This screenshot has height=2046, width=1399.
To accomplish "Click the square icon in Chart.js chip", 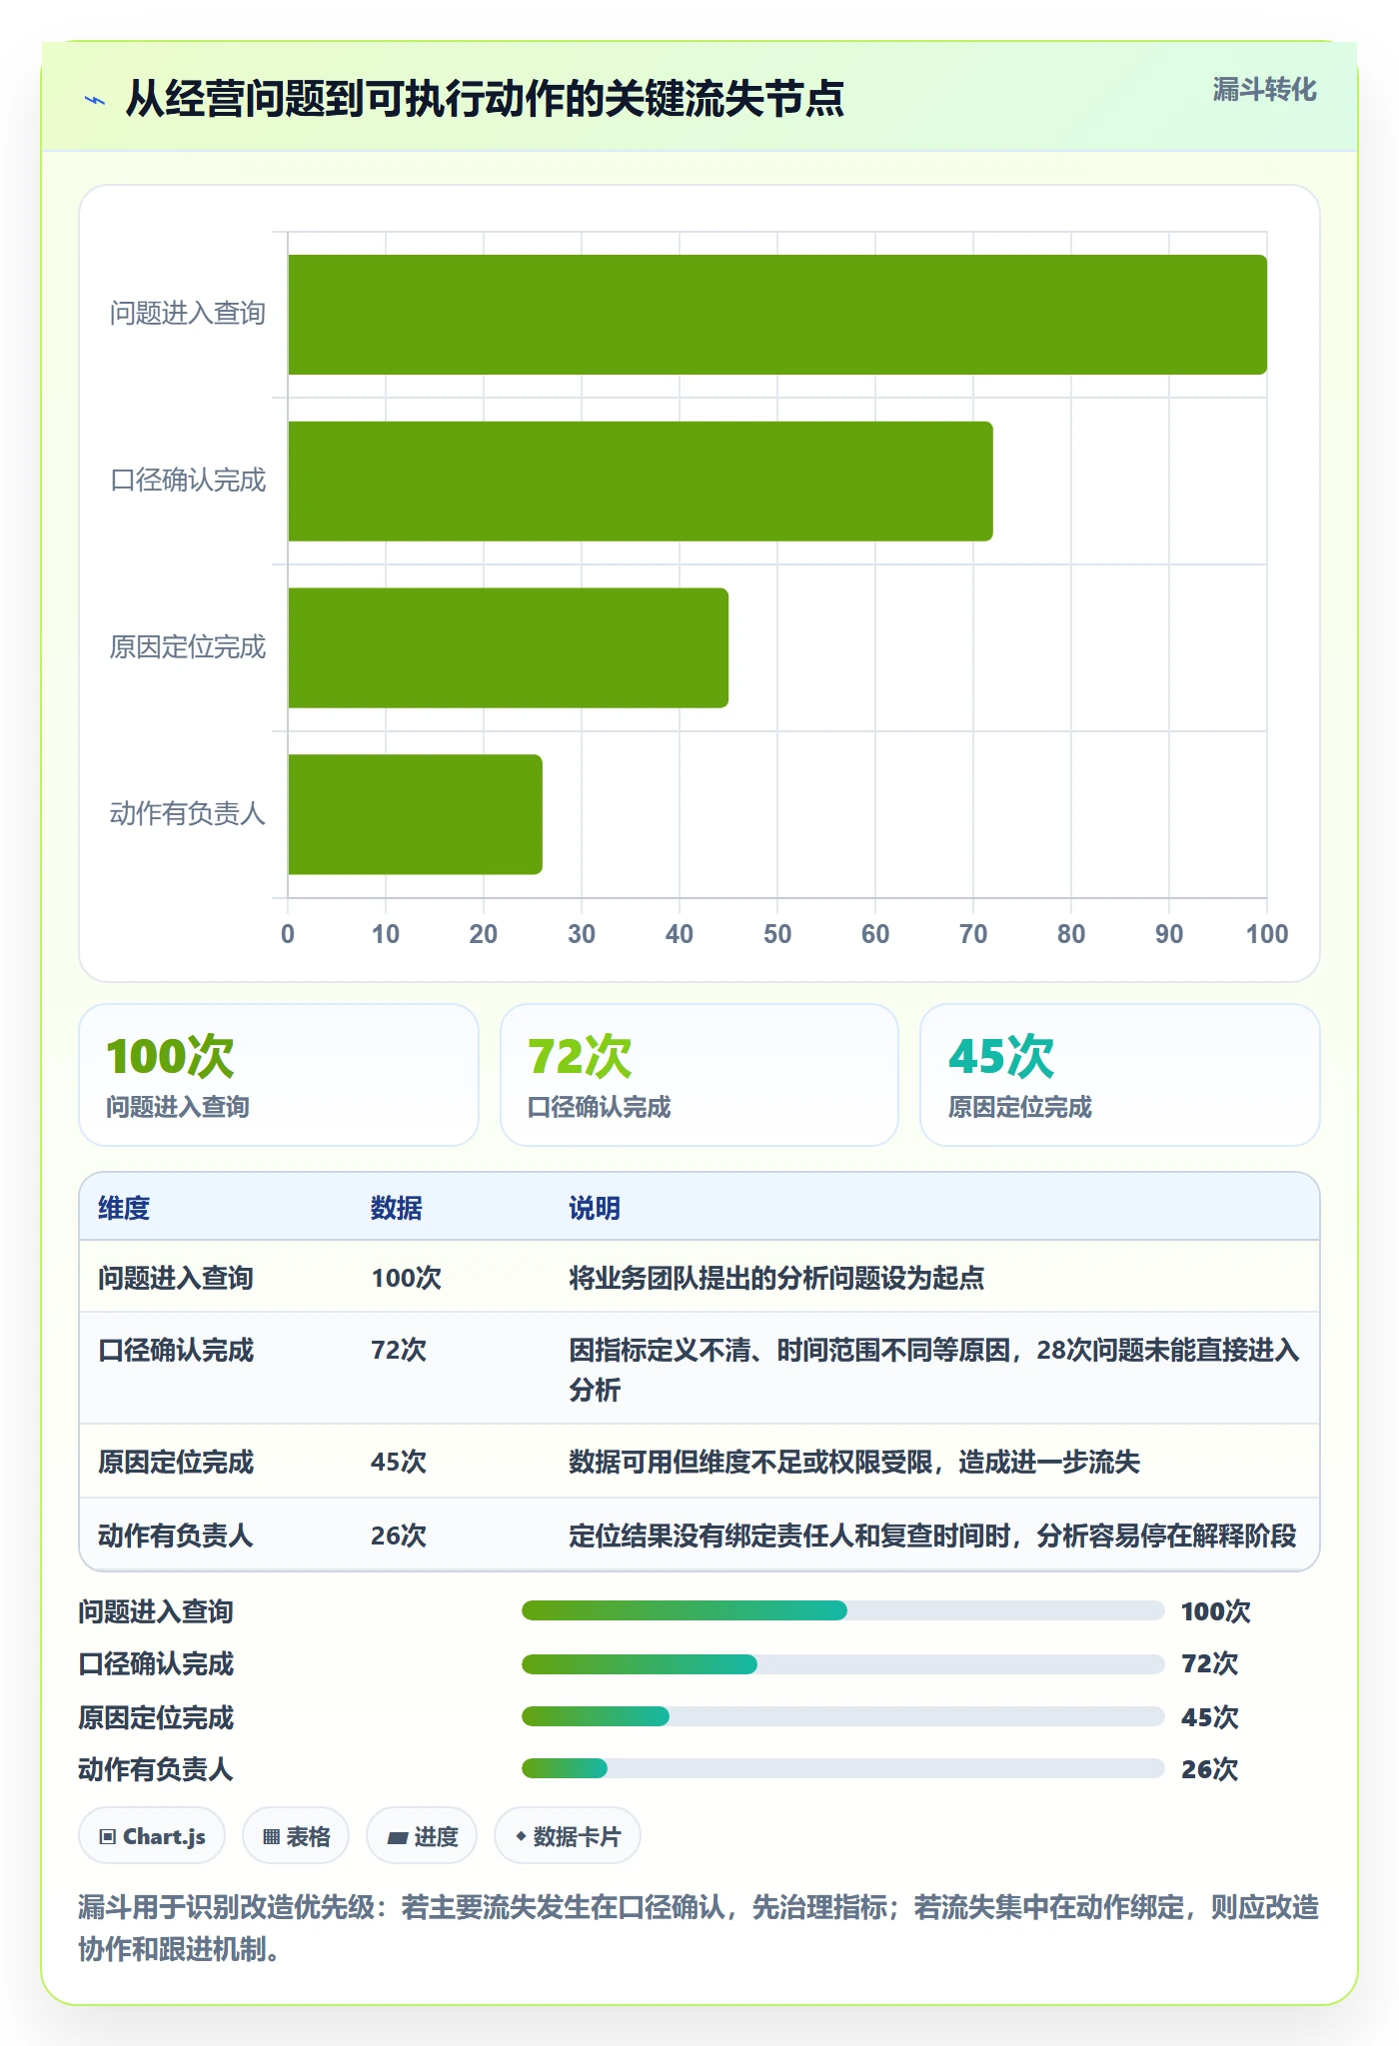I will click(x=108, y=1836).
